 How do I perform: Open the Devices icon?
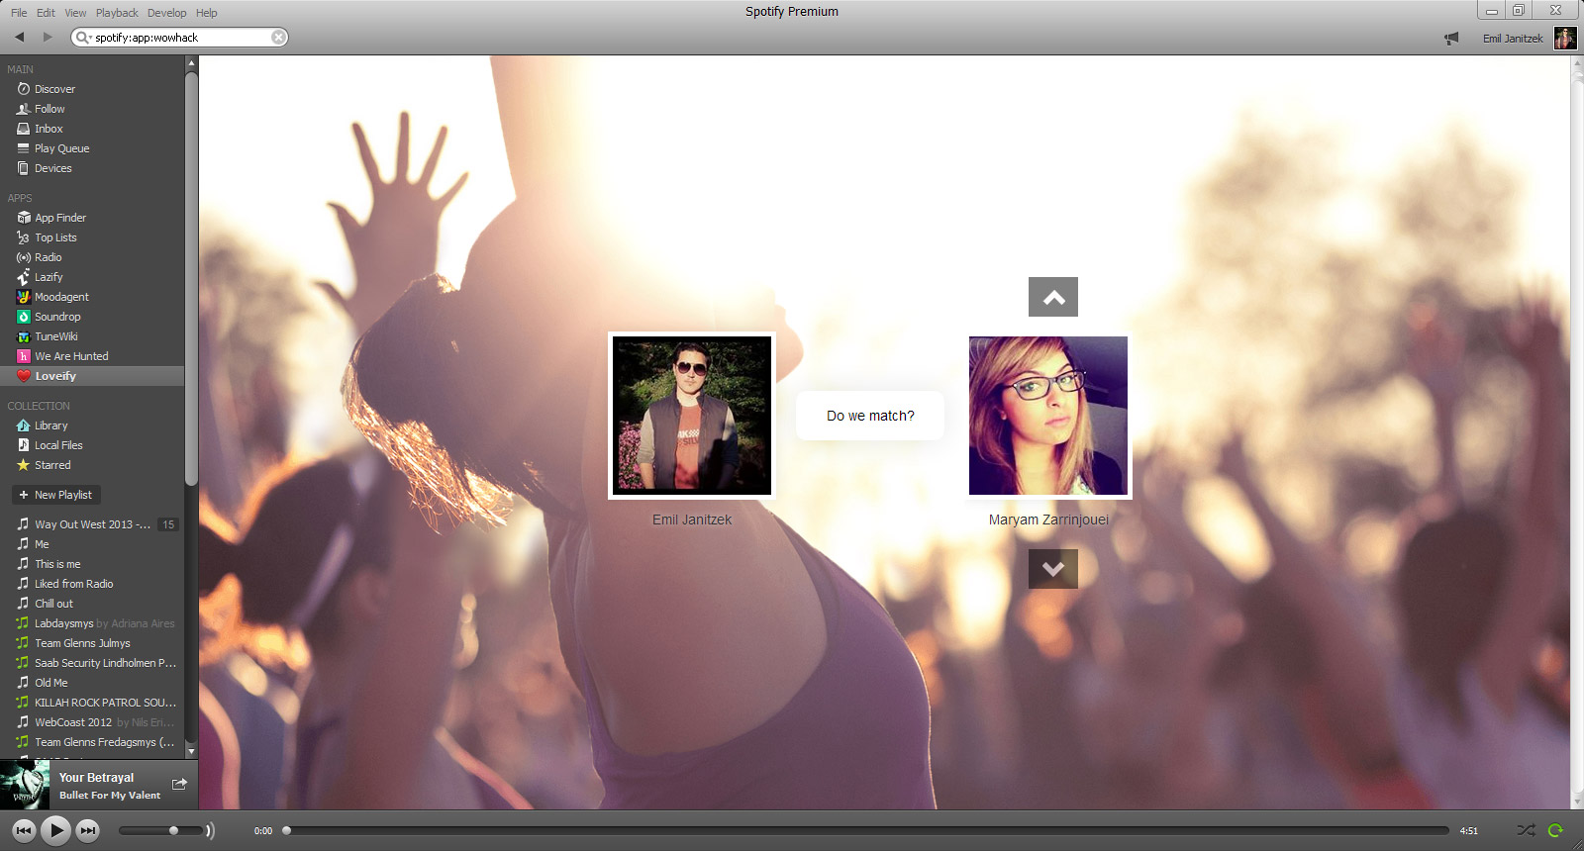[x=24, y=168]
